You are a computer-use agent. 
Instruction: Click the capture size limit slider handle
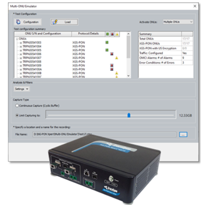point(129,115)
